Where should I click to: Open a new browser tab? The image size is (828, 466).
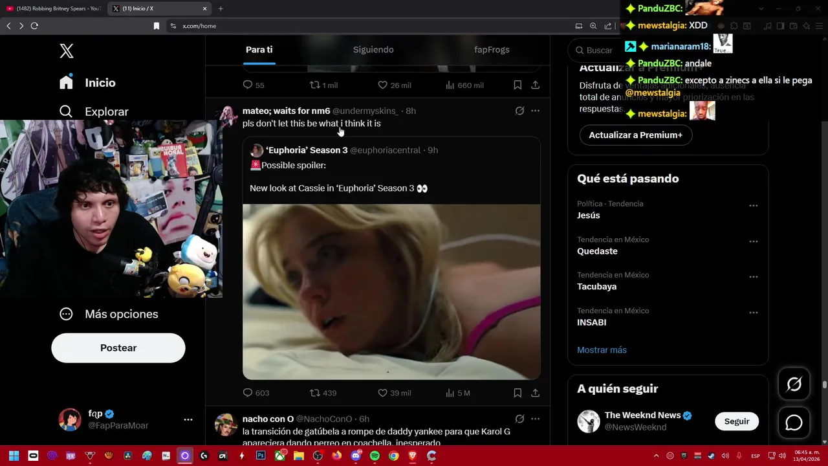(x=221, y=8)
